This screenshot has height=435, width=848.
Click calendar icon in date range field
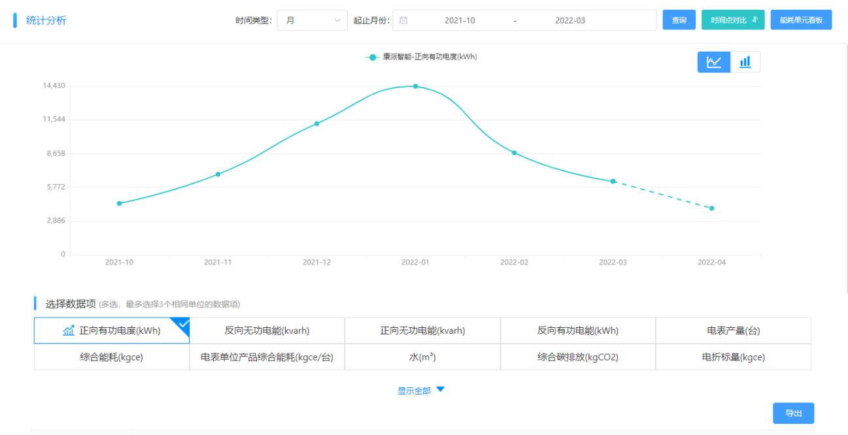(x=403, y=20)
